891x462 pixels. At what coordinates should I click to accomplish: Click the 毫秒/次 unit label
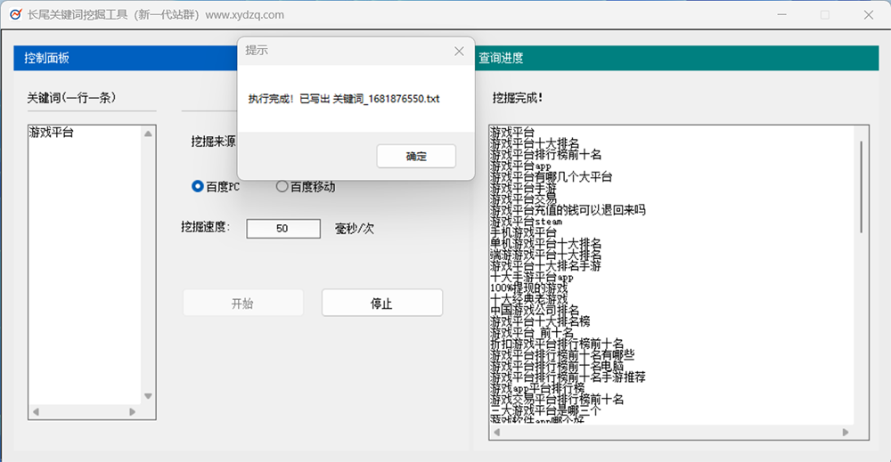coord(355,229)
